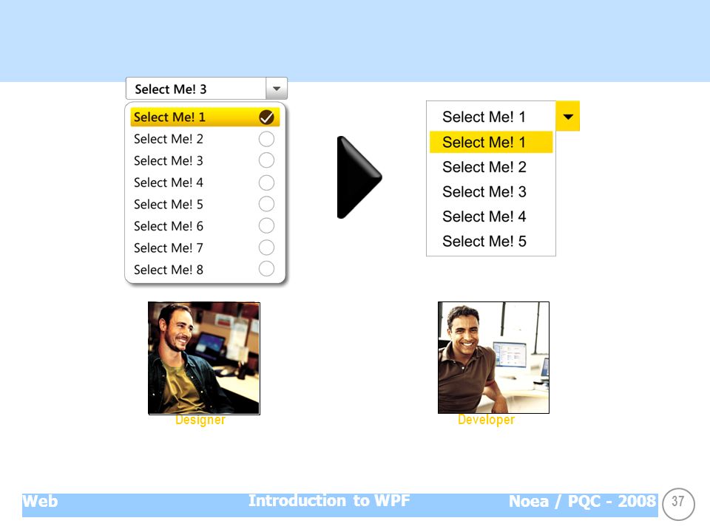Click the Introduction to WPF footer text
710x532 pixels.
point(329,501)
